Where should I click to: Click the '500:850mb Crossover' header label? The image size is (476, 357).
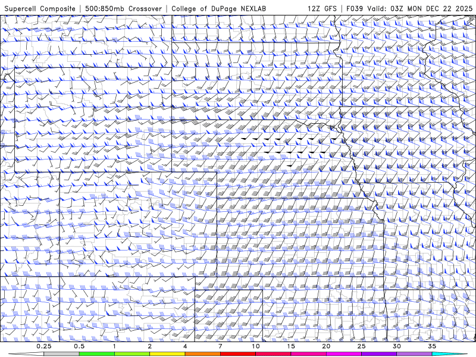point(123,8)
